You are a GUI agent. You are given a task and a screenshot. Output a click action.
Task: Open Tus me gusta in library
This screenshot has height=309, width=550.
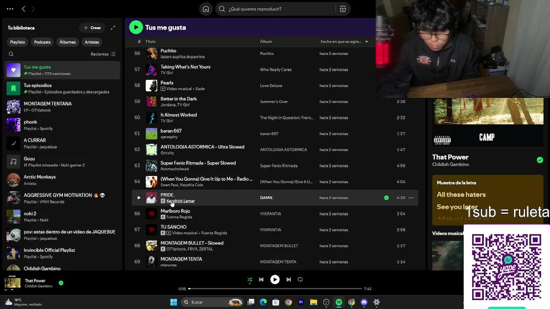pyautogui.click(x=63, y=70)
